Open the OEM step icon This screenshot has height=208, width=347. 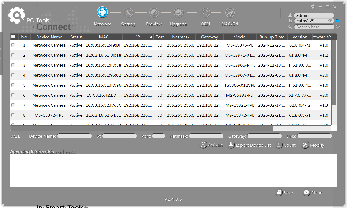205,12
